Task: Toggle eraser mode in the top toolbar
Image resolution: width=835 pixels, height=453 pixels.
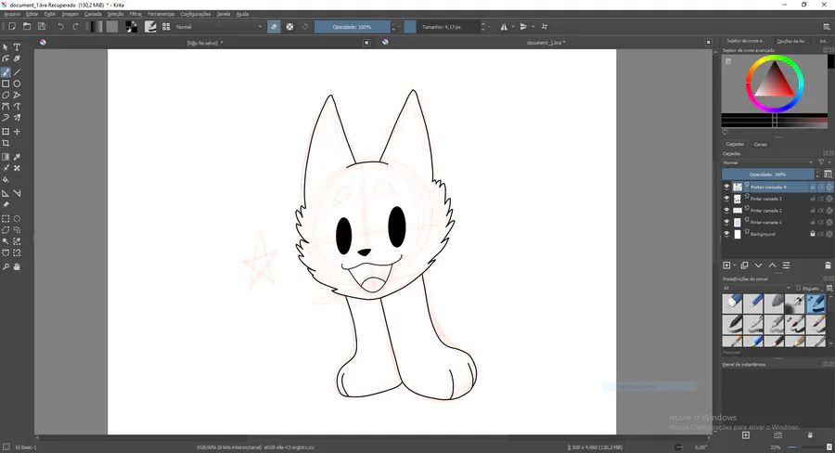Action: coord(274,27)
